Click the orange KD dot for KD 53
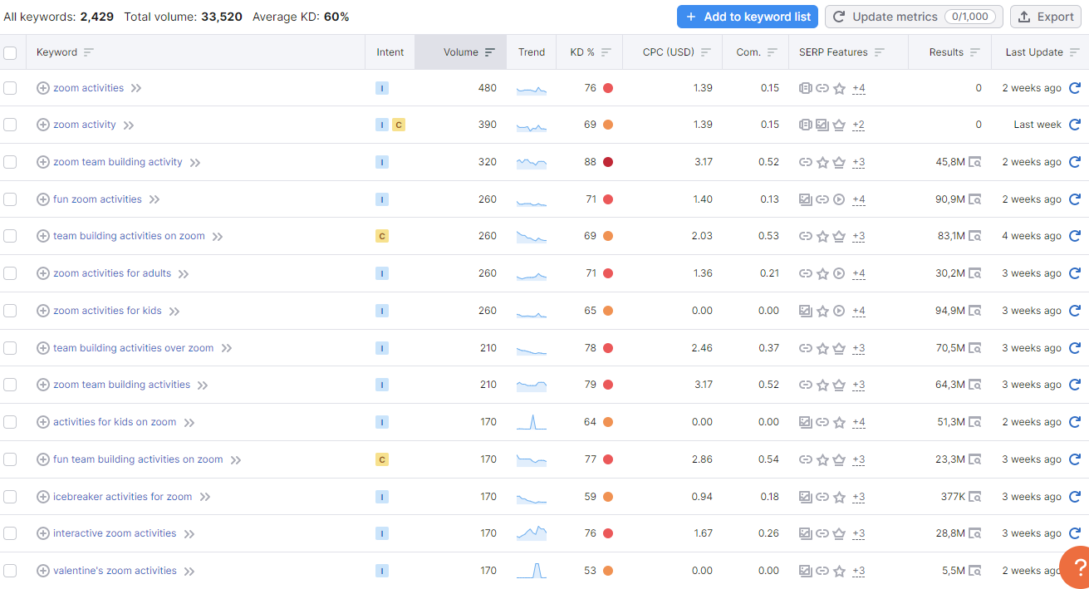This screenshot has height=589, width=1089. point(608,571)
